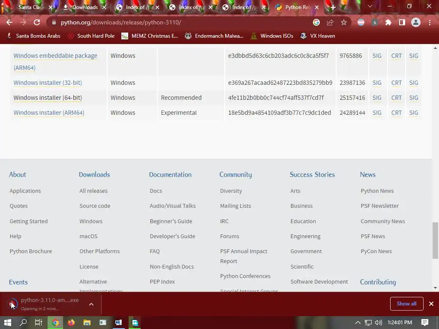The image size is (439, 329).
Task: Open the Mailing Lists link
Action: [235, 206]
